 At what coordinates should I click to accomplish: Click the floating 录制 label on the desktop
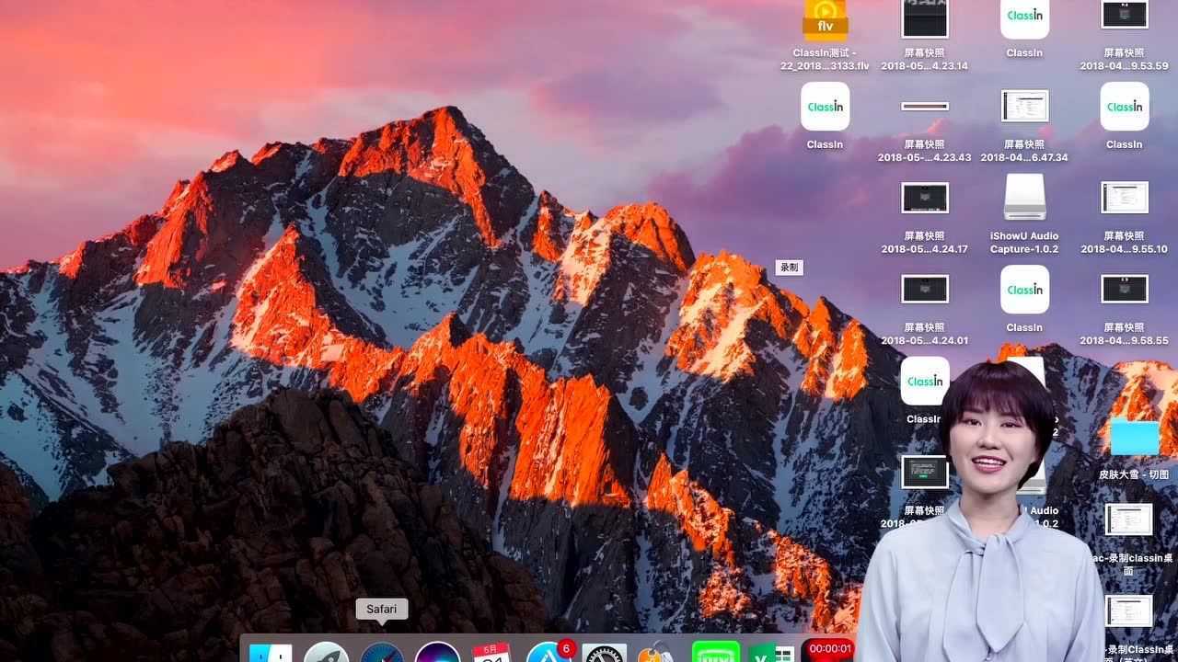789,267
